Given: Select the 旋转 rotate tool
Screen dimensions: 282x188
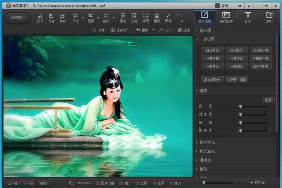Looking at the screenshot, I should pyautogui.click(x=106, y=18).
